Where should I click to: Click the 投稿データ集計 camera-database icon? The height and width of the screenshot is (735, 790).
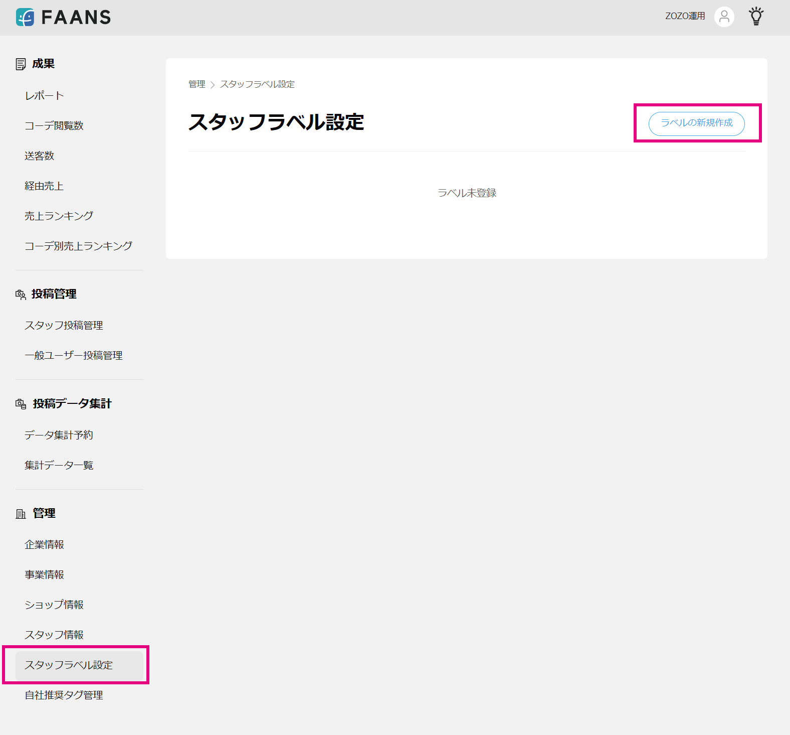(x=21, y=404)
